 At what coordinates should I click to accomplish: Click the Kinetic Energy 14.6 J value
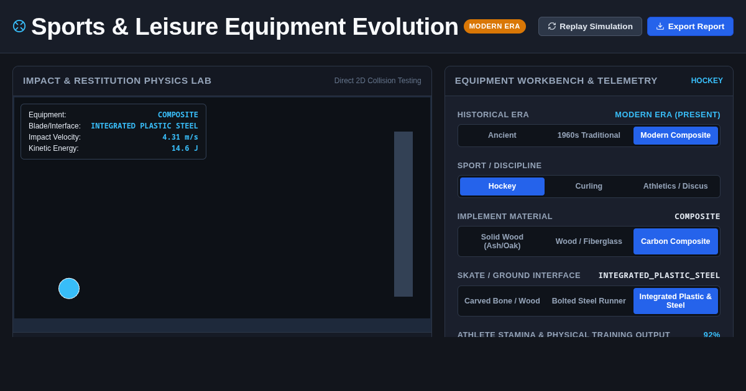(185, 148)
